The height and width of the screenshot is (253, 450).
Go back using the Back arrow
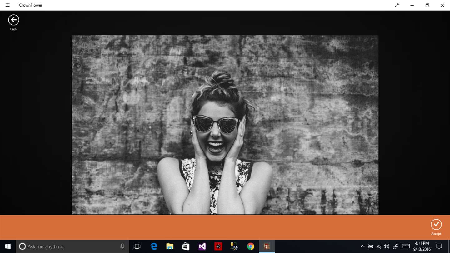(x=13, y=20)
